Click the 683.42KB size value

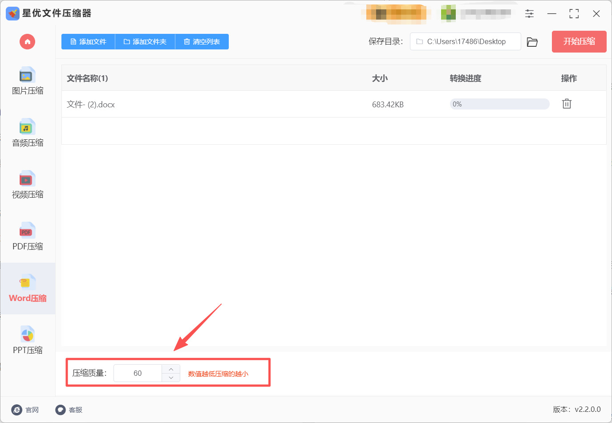coord(388,105)
